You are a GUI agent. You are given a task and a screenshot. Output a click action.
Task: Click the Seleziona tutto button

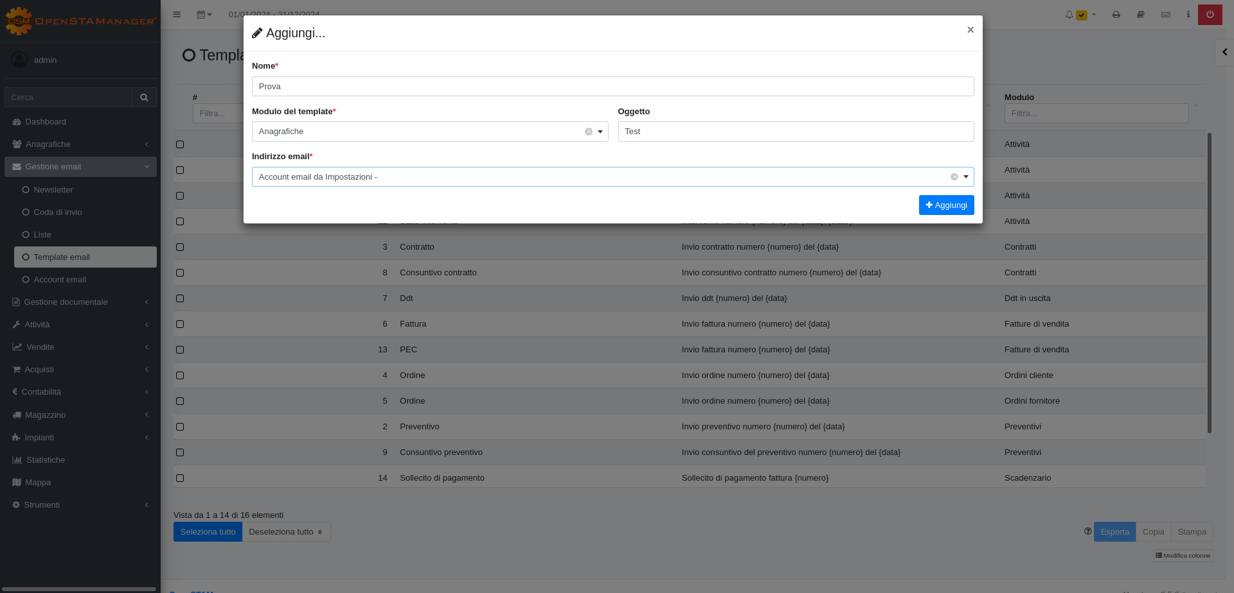tap(208, 532)
